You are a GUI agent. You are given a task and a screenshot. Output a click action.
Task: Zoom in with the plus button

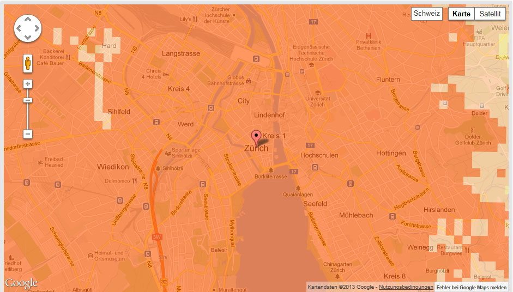click(28, 84)
